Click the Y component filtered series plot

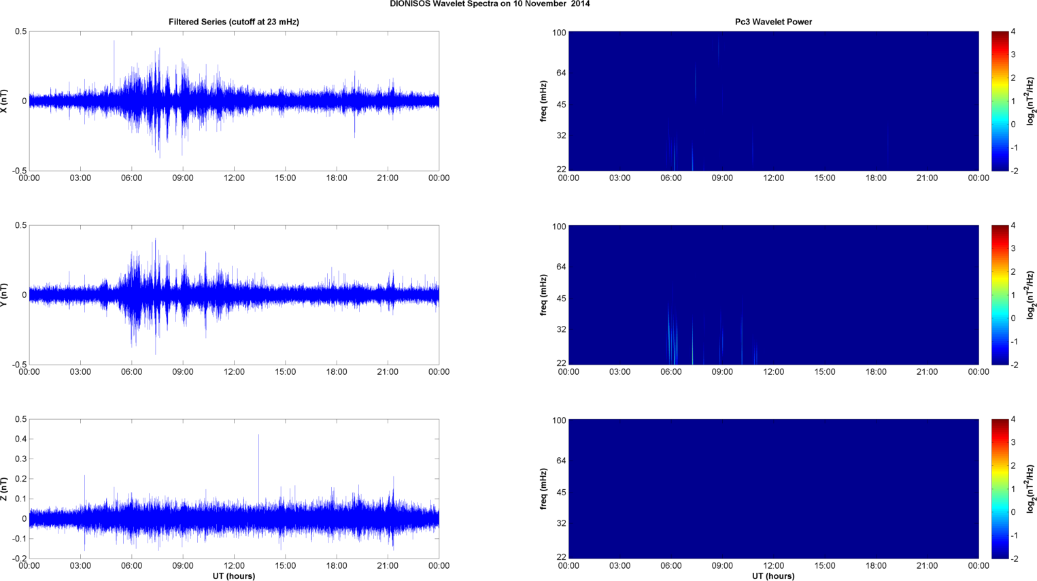point(234,295)
